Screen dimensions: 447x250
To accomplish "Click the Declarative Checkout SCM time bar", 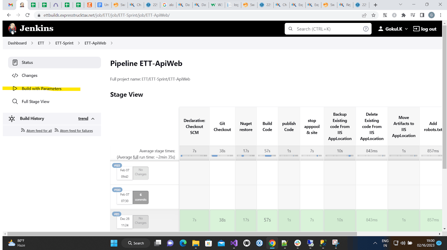I will point(194,156).
